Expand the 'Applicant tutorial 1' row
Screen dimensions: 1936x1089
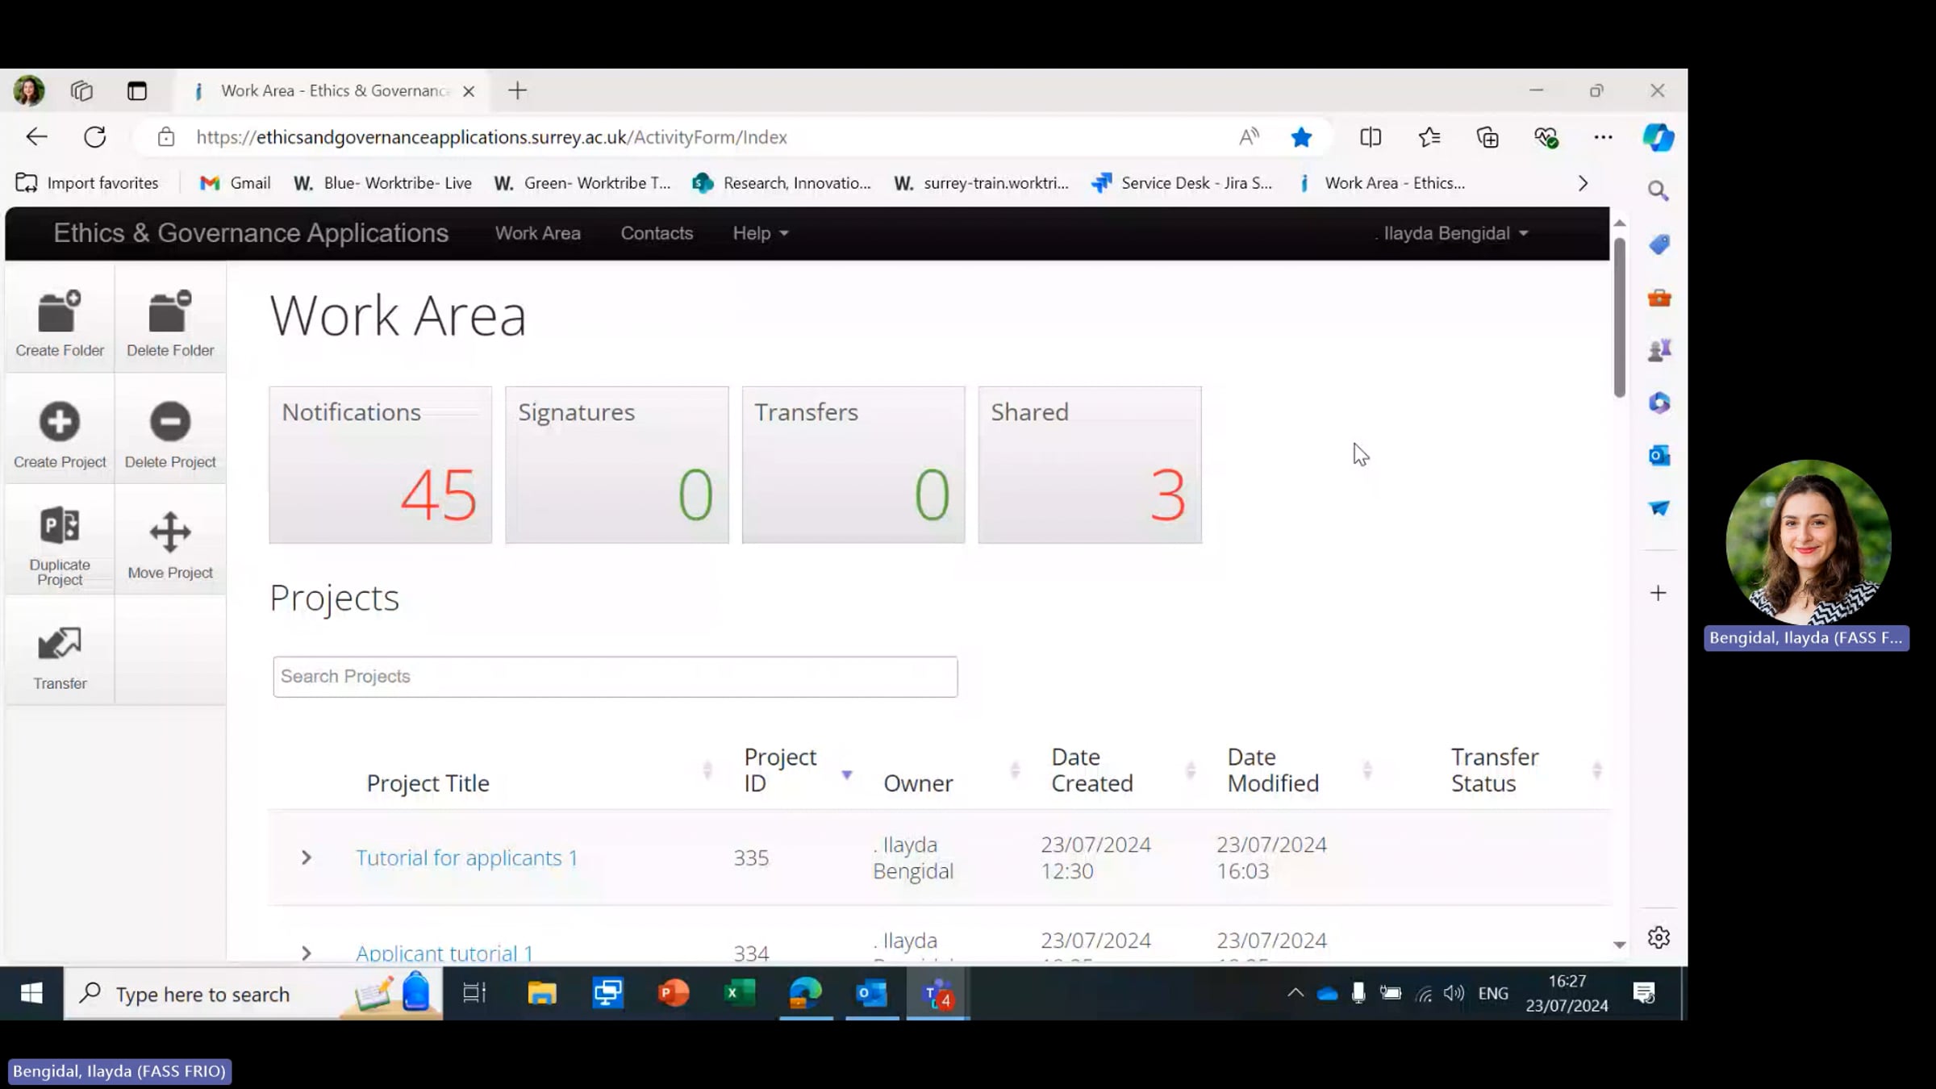point(306,953)
